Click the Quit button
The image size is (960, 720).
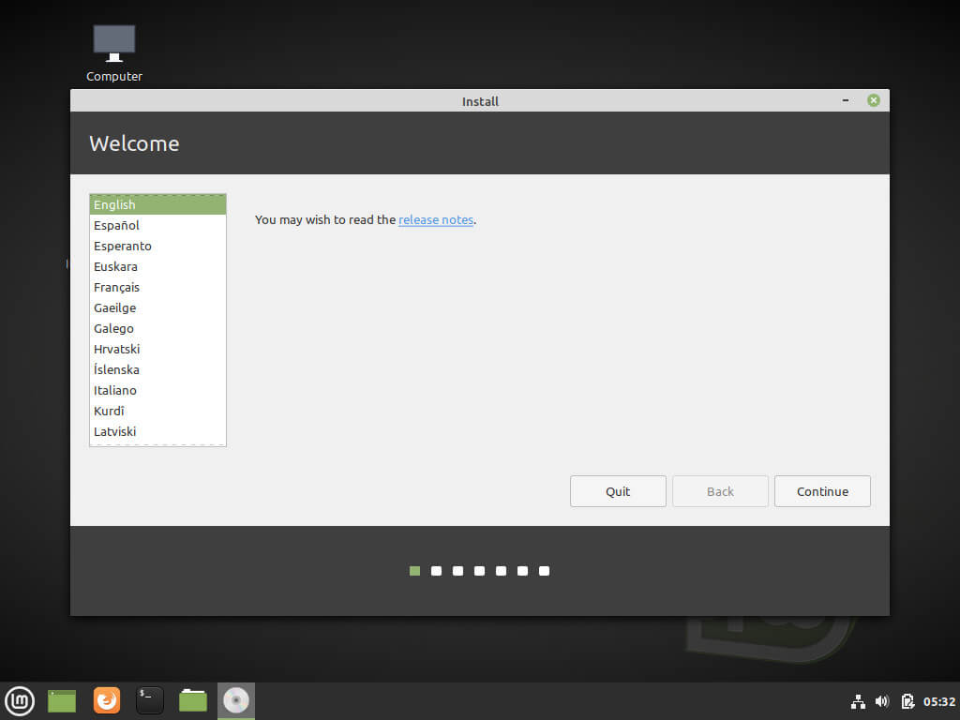click(618, 491)
